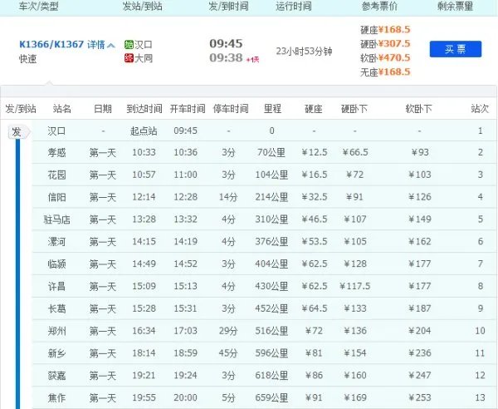Click the 站次 header in stop table
Screen dimensions: 498x409
click(480, 109)
